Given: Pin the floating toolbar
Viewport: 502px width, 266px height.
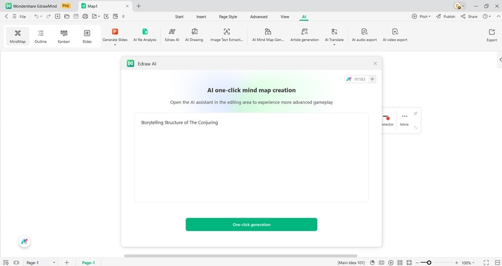Looking at the screenshot, I should tap(415, 113).
